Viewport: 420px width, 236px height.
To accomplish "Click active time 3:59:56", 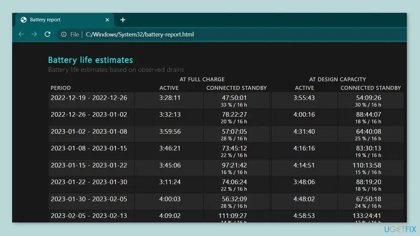I will point(170,131).
